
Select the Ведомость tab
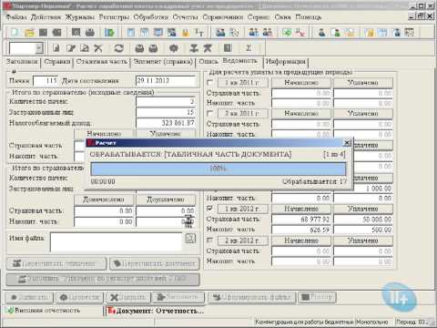(x=239, y=61)
